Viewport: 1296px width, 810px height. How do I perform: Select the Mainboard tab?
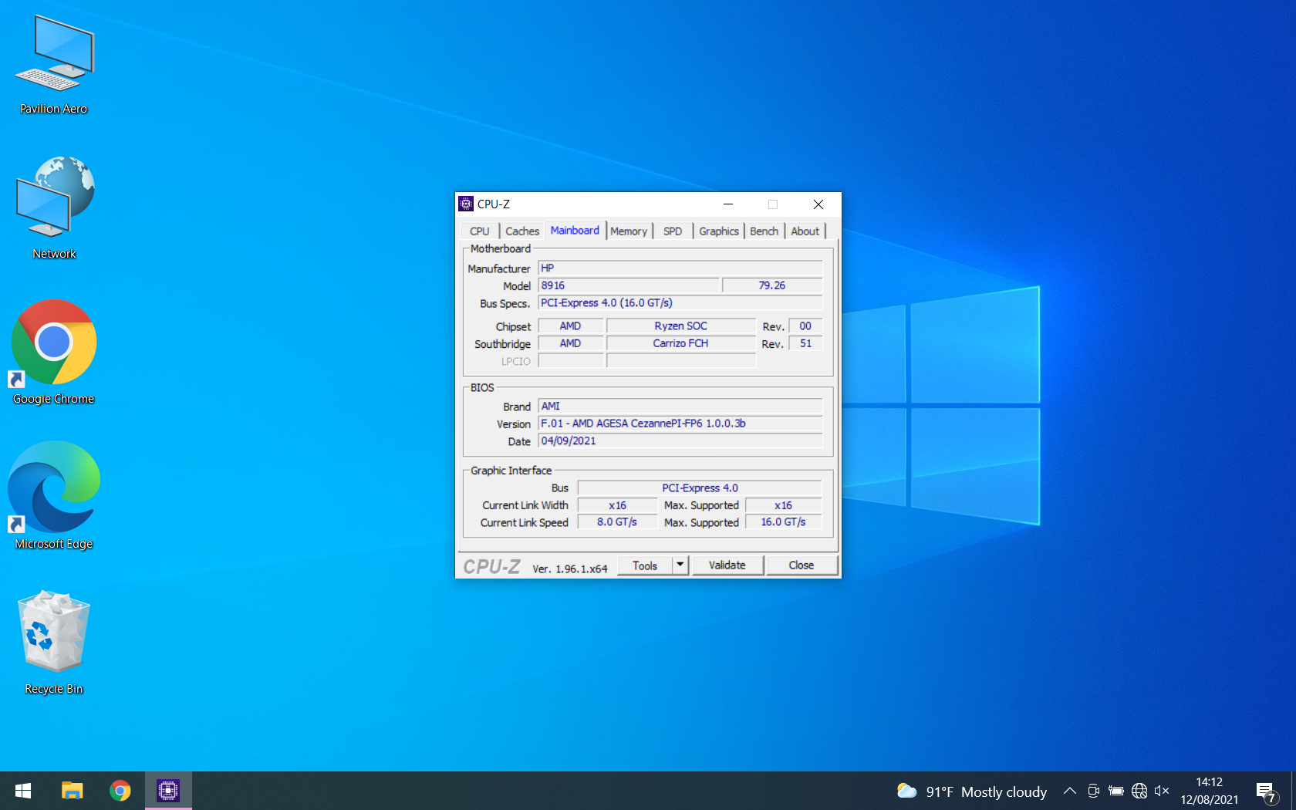pyautogui.click(x=575, y=231)
